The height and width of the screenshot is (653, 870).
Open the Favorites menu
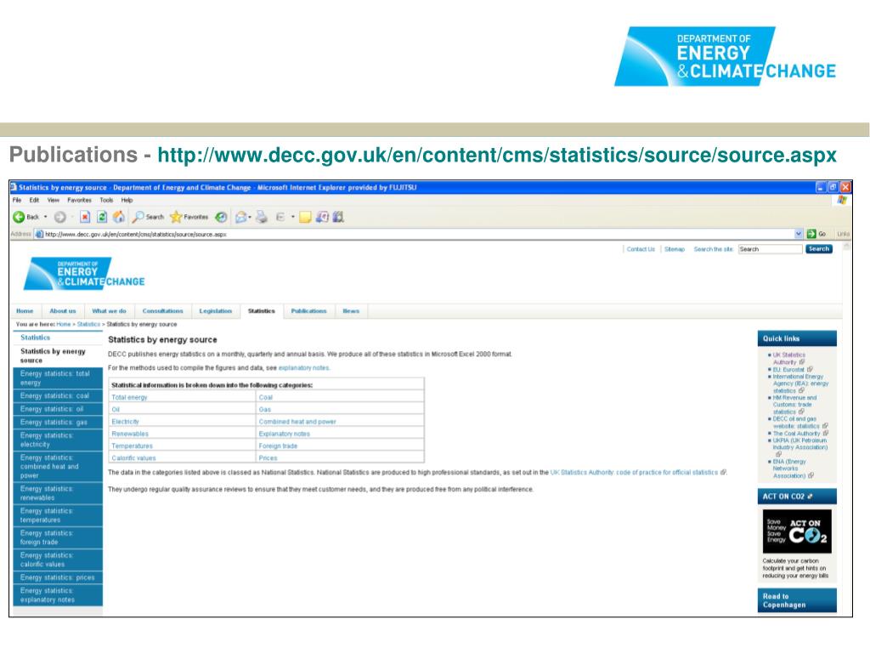[x=79, y=201]
